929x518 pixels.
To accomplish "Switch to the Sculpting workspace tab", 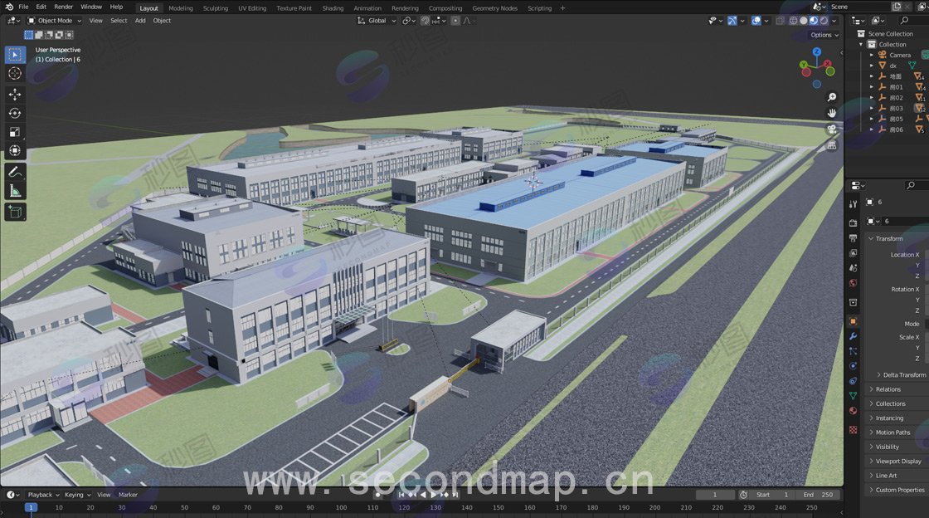I will click(216, 8).
